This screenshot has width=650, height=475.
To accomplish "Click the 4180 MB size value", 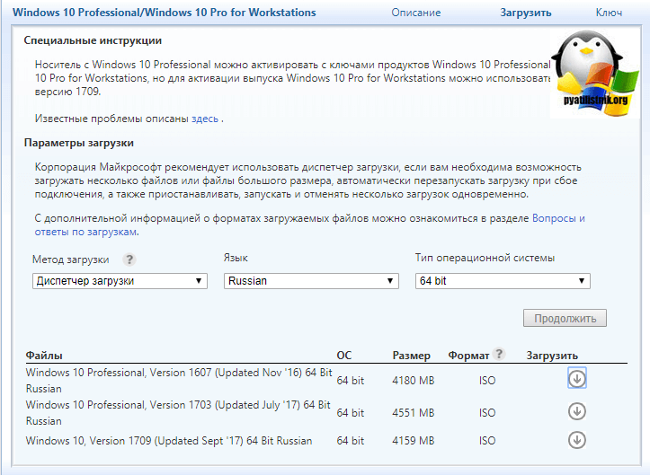I will (x=414, y=380).
